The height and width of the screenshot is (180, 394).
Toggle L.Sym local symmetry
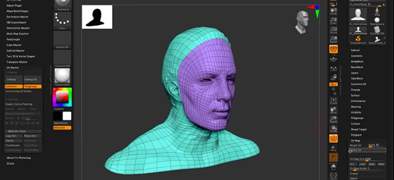click(334, 69)
